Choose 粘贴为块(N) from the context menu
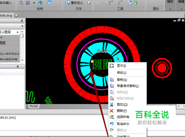 (x=127, y=98)
